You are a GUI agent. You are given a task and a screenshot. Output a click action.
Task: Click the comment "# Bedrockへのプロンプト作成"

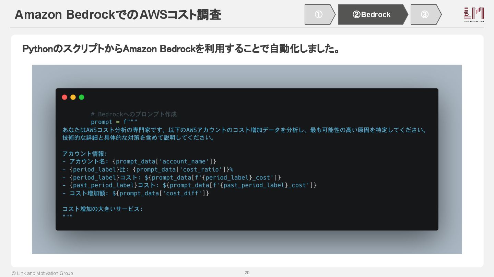(x=134, y=114)
